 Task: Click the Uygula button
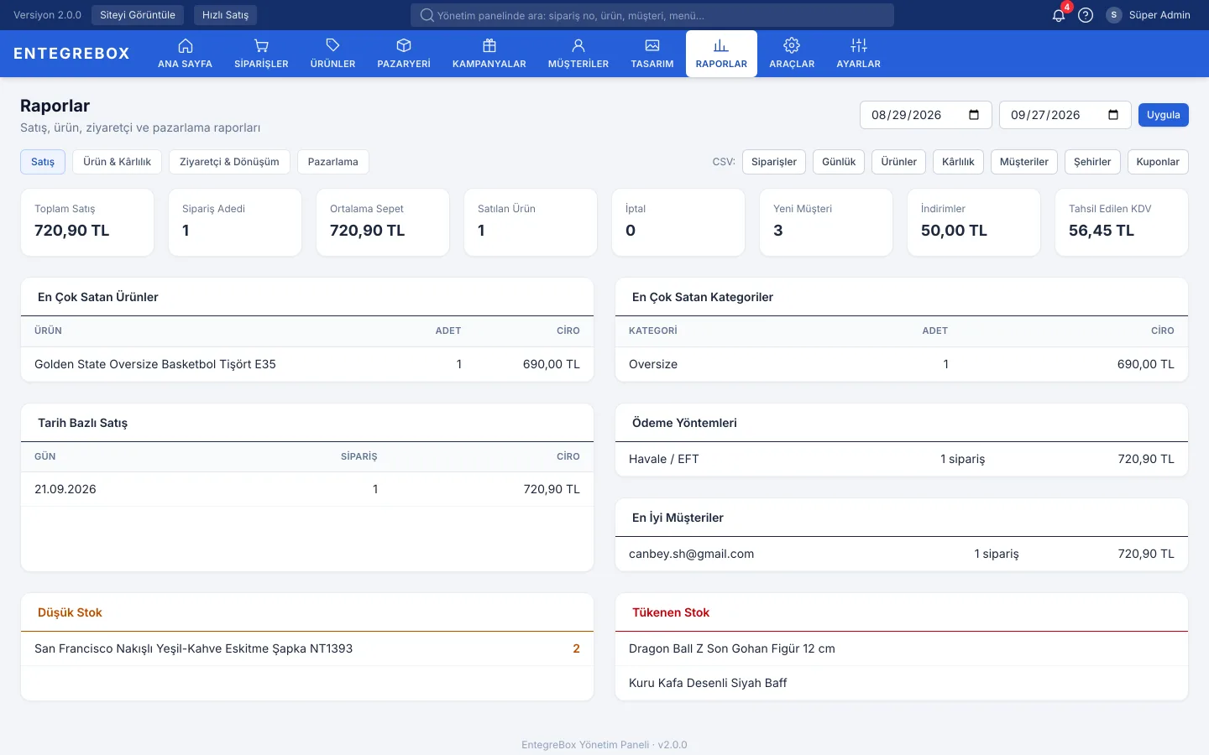tap(1164, 115)
